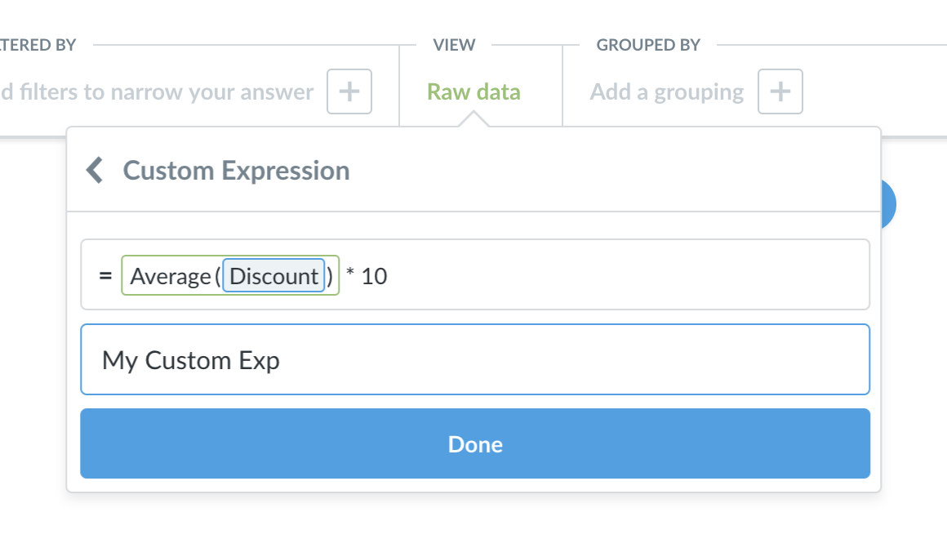
Task: Select the VIEW section label
Action: point(452,45)
